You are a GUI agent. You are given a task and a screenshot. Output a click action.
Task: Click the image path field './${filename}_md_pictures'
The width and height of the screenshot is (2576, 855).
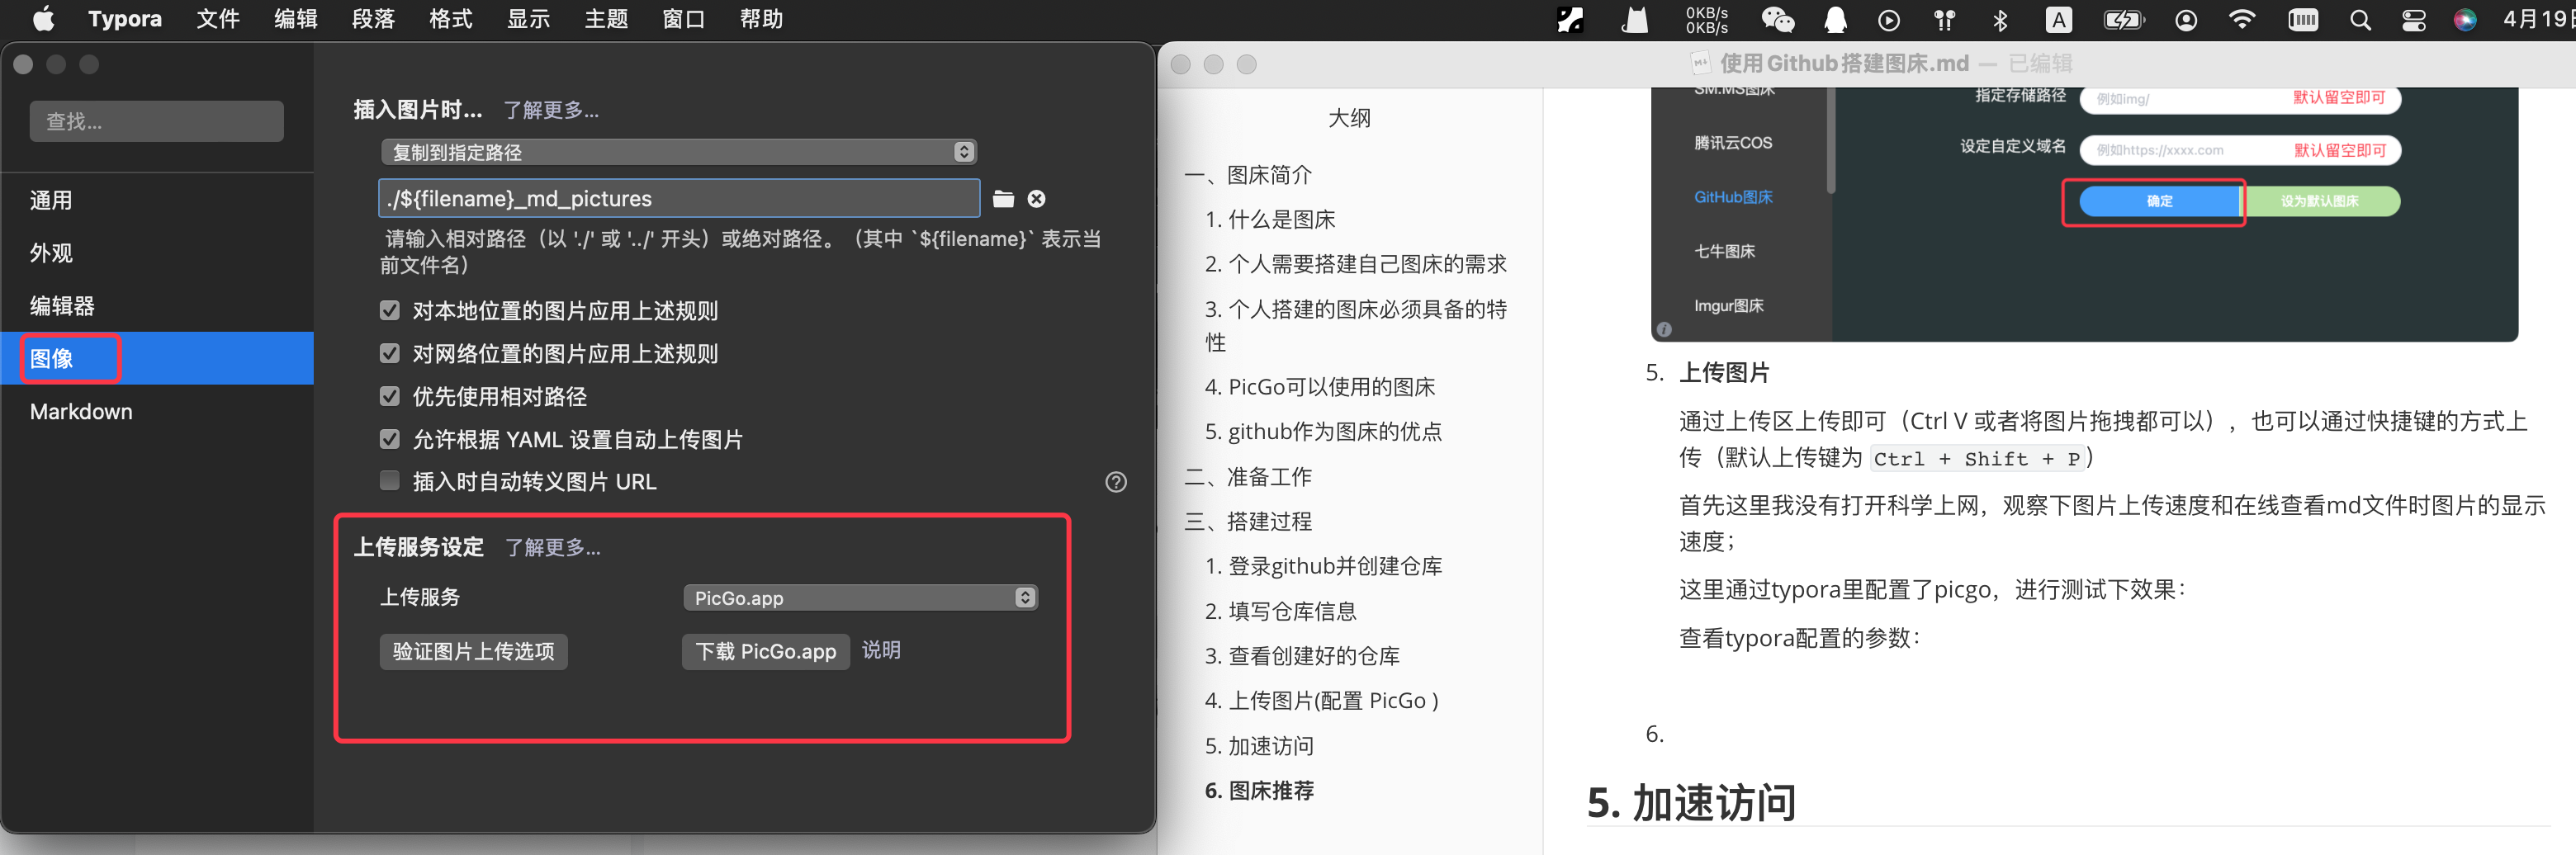click(x=679, y=199)
